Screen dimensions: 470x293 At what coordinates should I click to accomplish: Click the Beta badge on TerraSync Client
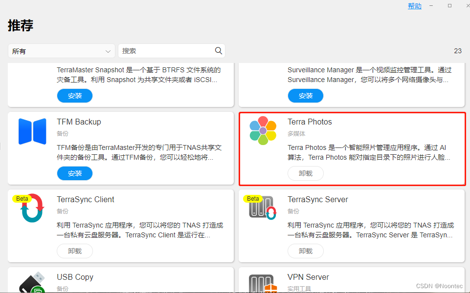[x=22, y=198]
